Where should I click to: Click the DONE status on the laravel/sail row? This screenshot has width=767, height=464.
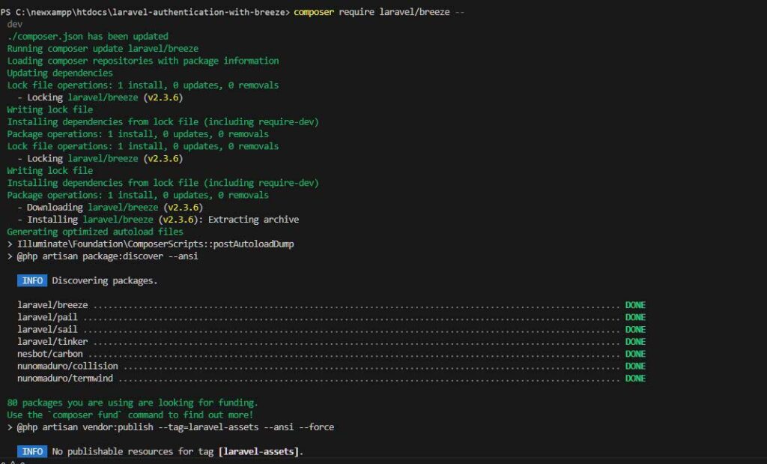point(635,329)
